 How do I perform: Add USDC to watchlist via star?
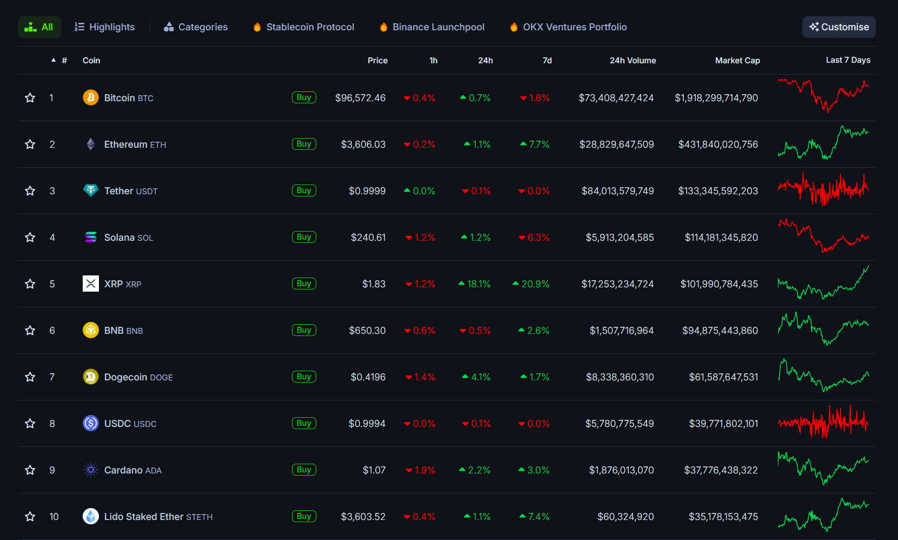point(30,424)
